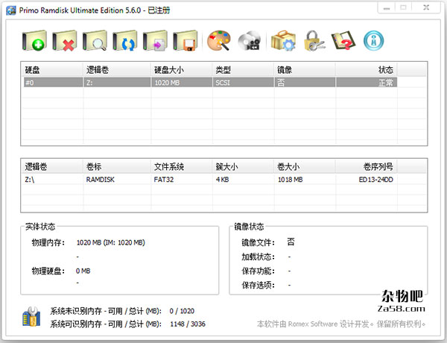447x343 pixels.
Task: Open the help book question mark icon
Action: coord(343,41)
